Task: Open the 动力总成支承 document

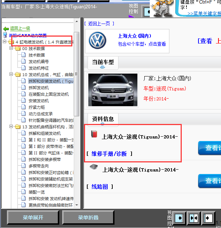Action: tap(41, 114)
